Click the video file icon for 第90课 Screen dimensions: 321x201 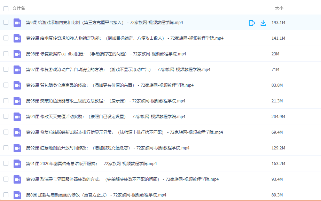tap(17, 179)
